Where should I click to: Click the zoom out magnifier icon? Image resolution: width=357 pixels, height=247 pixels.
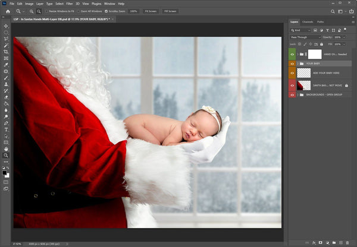[x=39, y=11]
